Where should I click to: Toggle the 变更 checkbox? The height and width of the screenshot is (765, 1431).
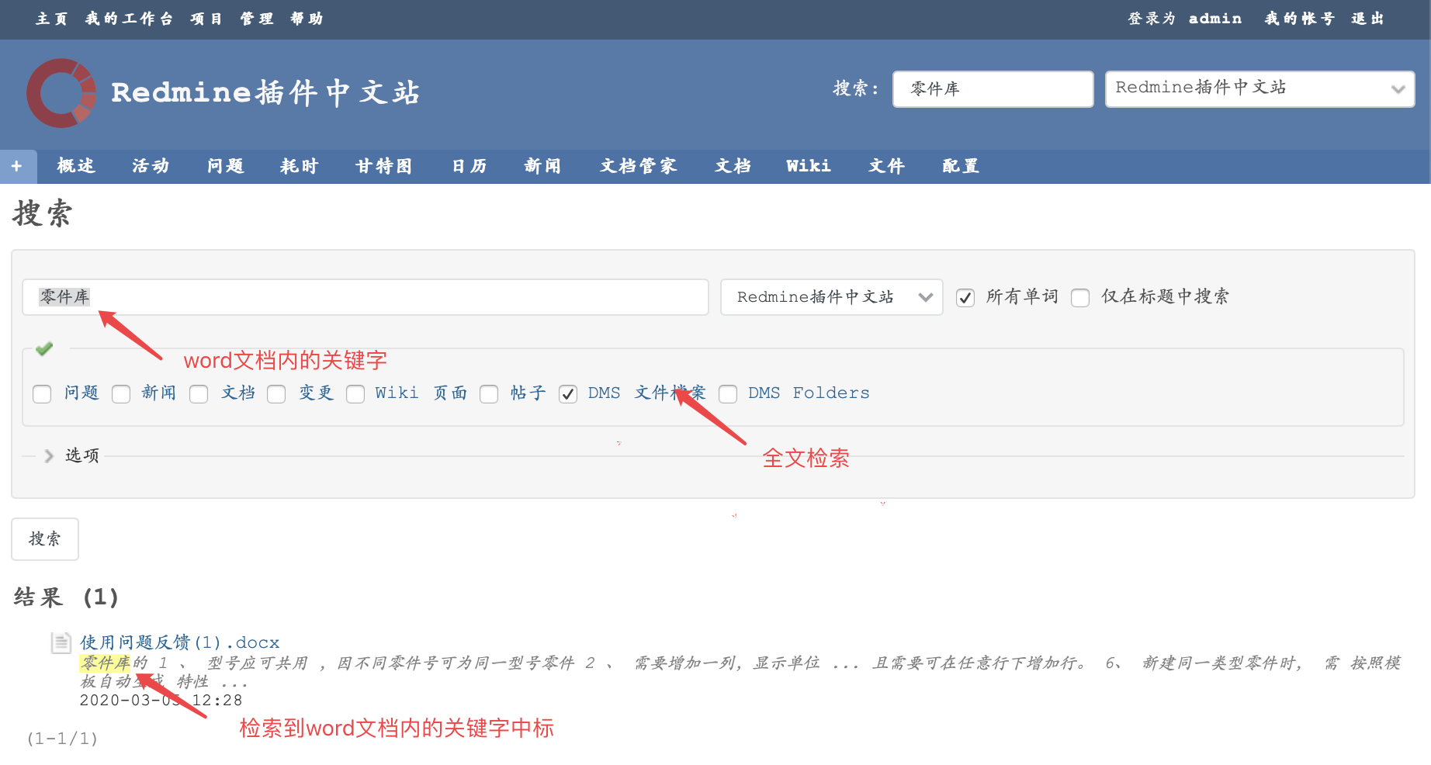277,394
